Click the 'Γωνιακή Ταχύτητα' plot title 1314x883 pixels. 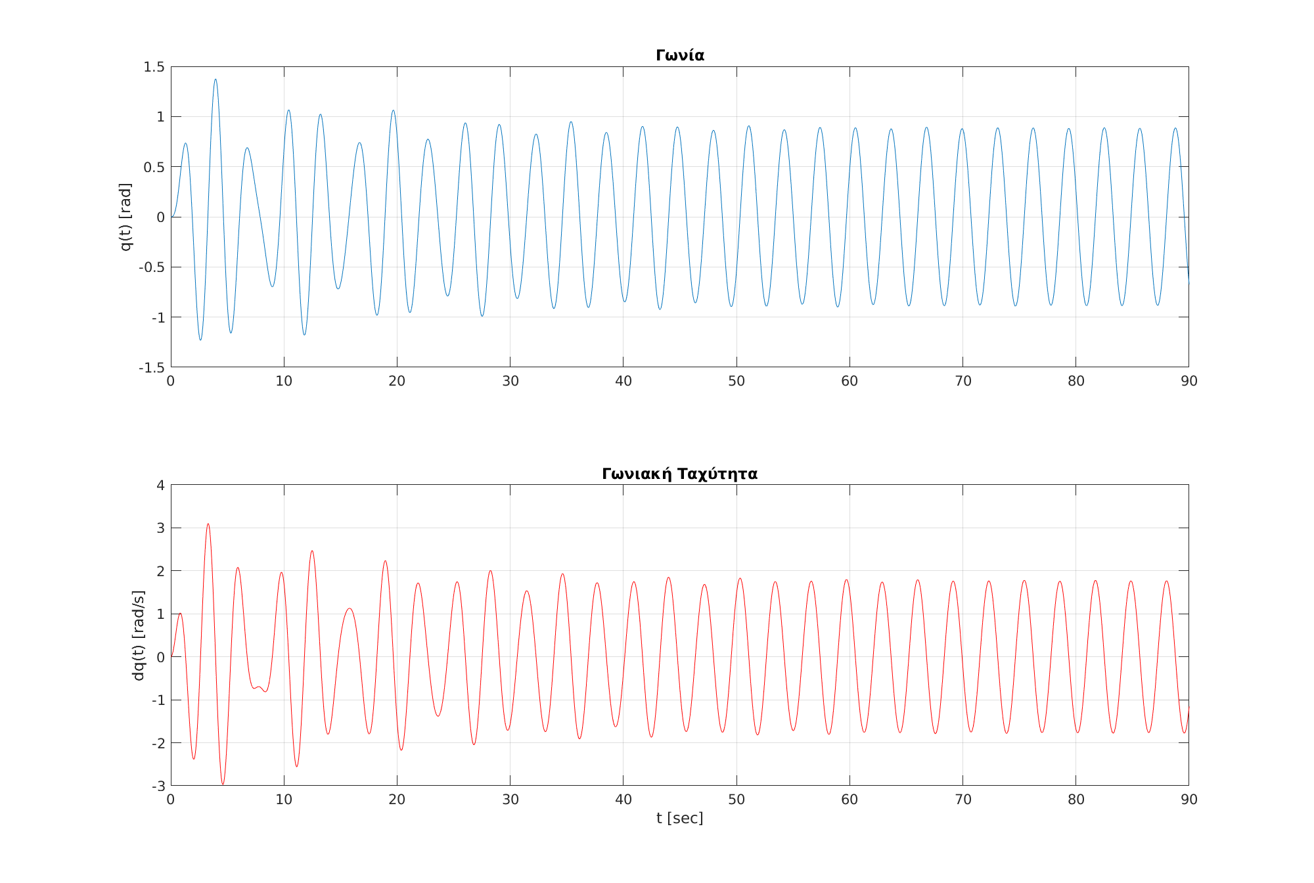click(x=679, y=474)
